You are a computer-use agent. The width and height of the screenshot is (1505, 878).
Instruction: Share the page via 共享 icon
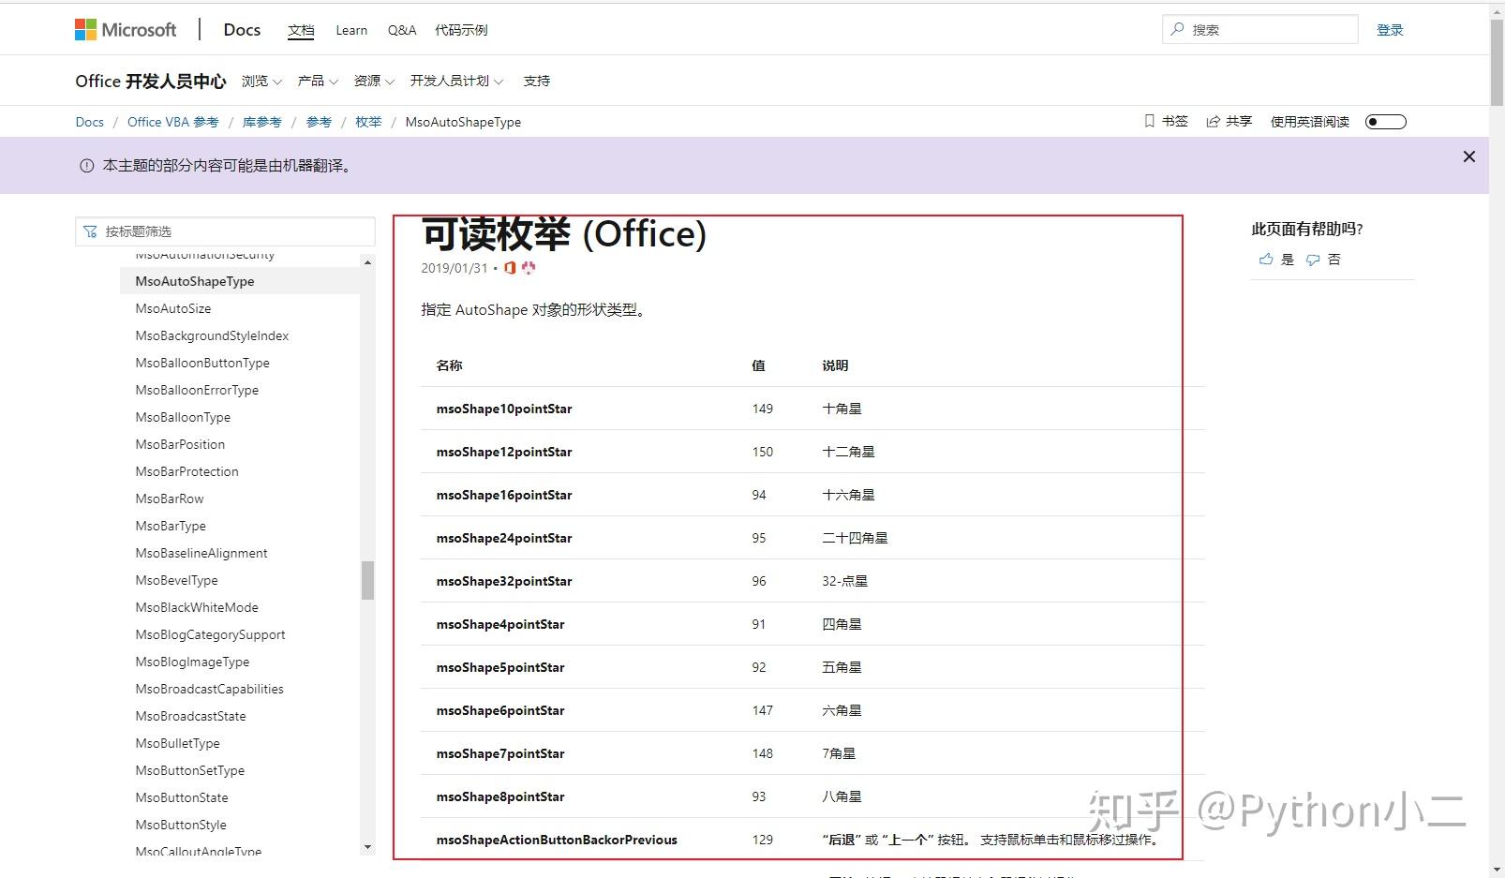(x=1213, y=120)
